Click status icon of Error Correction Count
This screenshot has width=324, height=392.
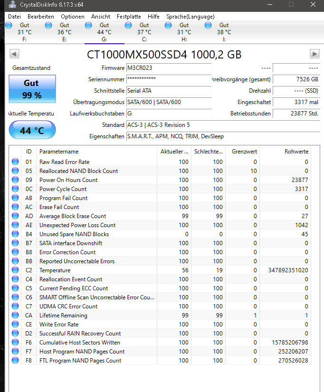(15, 252)
